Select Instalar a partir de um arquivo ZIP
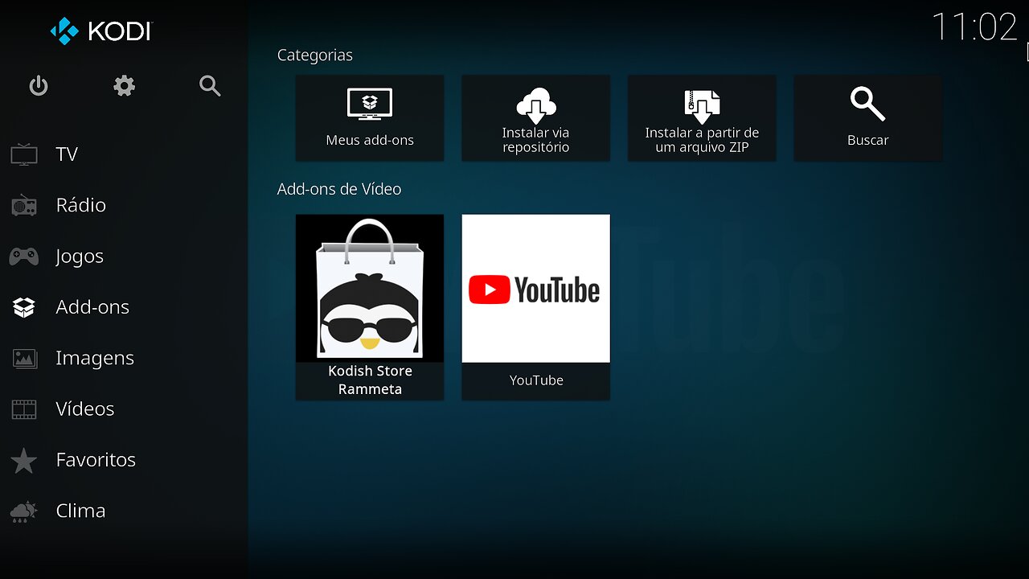This screenshot has width=1029, height=579. [702, 118]
